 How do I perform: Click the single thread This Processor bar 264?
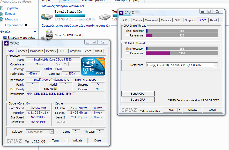(x=182, y=31)
